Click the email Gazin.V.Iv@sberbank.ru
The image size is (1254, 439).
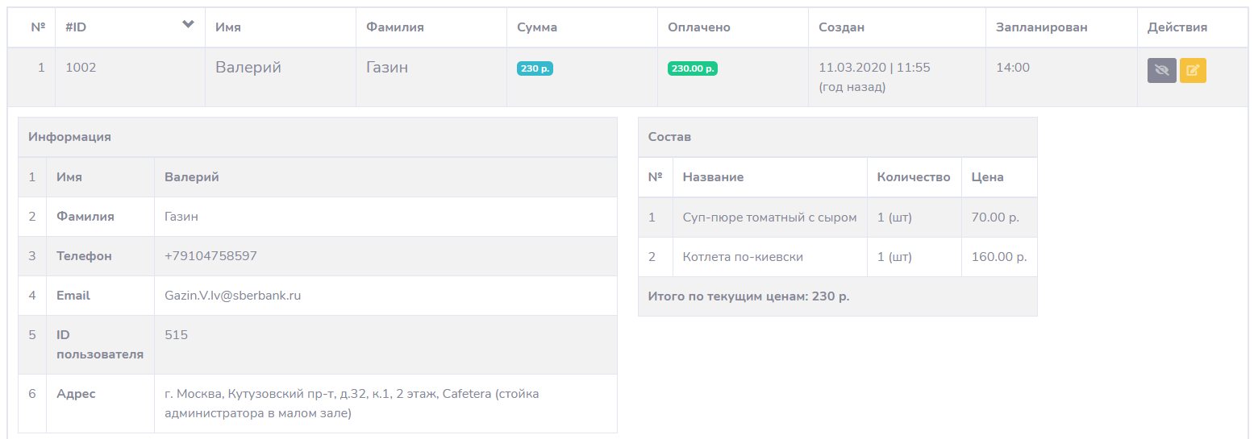click(x=232, y=296)
